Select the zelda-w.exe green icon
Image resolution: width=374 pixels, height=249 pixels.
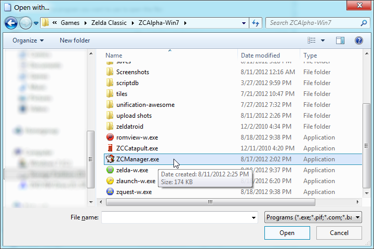click(110, 170)
